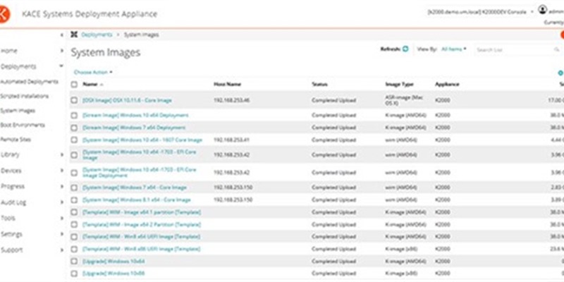The width and height of the screenshot is (564, 282).
Task: Open the OSX 10.11.6 Core Image link
Action: [127, 100]
